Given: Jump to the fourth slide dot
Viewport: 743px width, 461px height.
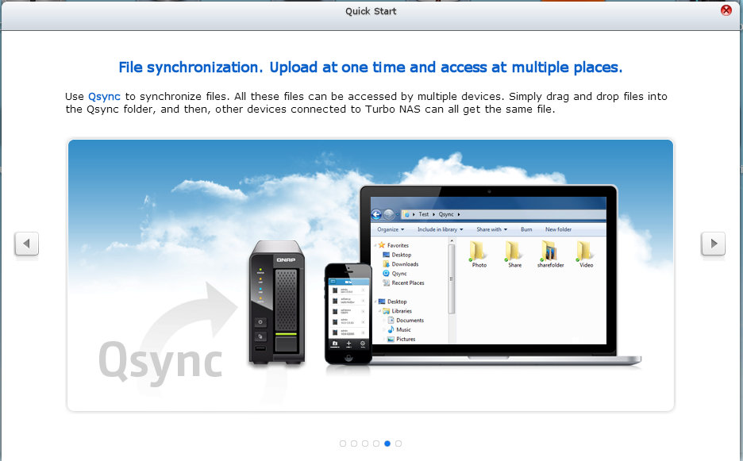Looking at the screenshot, I should tap(376, 444).
